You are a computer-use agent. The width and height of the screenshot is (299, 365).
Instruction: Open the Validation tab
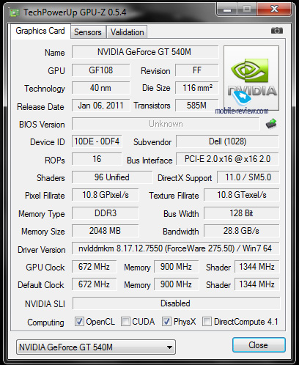point(127,32)
